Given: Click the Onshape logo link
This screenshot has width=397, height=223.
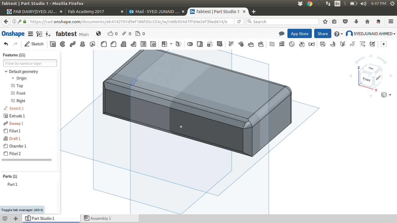Looking at the screenshot, I should [13, 34].
